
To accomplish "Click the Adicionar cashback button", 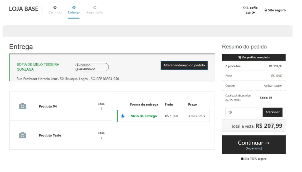I will tap(272, 112).
